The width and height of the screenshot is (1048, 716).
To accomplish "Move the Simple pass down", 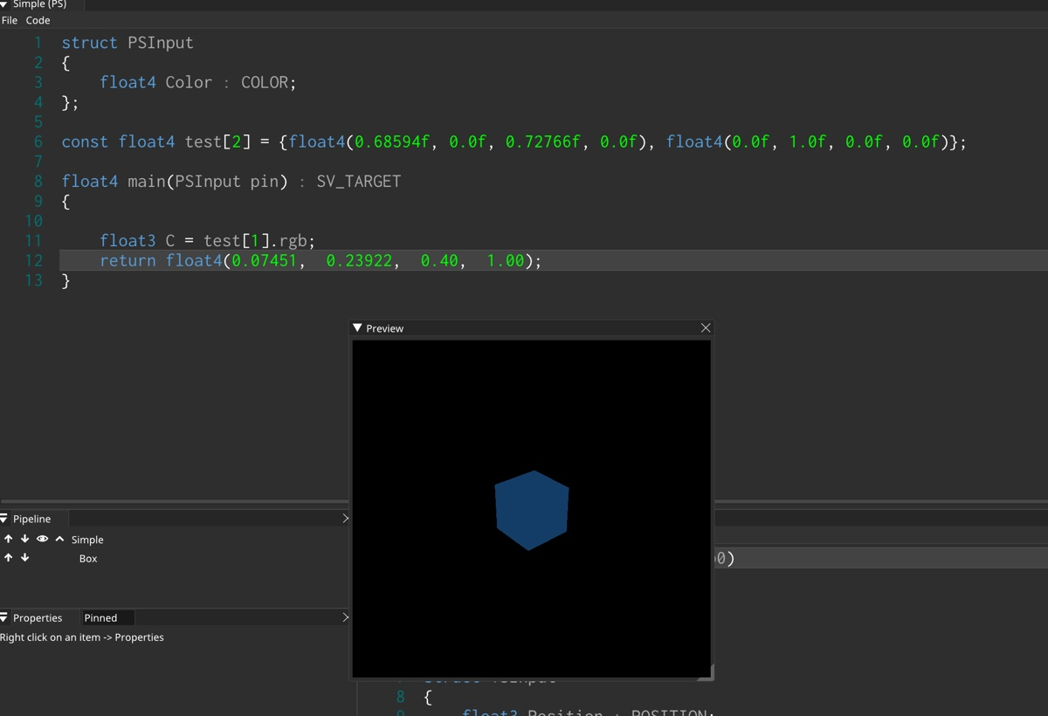I will pyautogui.click(x=25, y=540).
